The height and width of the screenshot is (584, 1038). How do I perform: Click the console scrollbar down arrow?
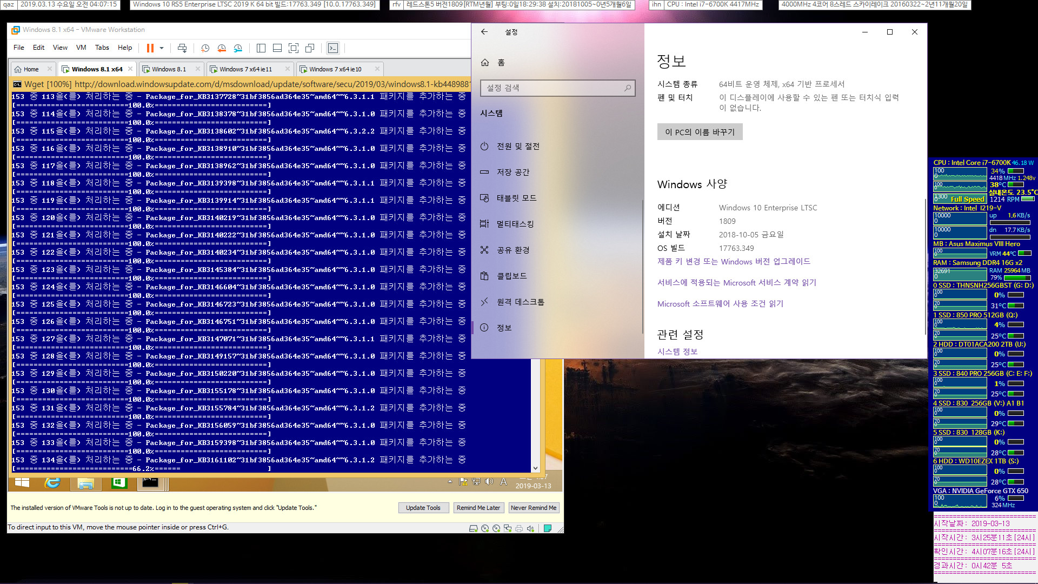point(535,468)
